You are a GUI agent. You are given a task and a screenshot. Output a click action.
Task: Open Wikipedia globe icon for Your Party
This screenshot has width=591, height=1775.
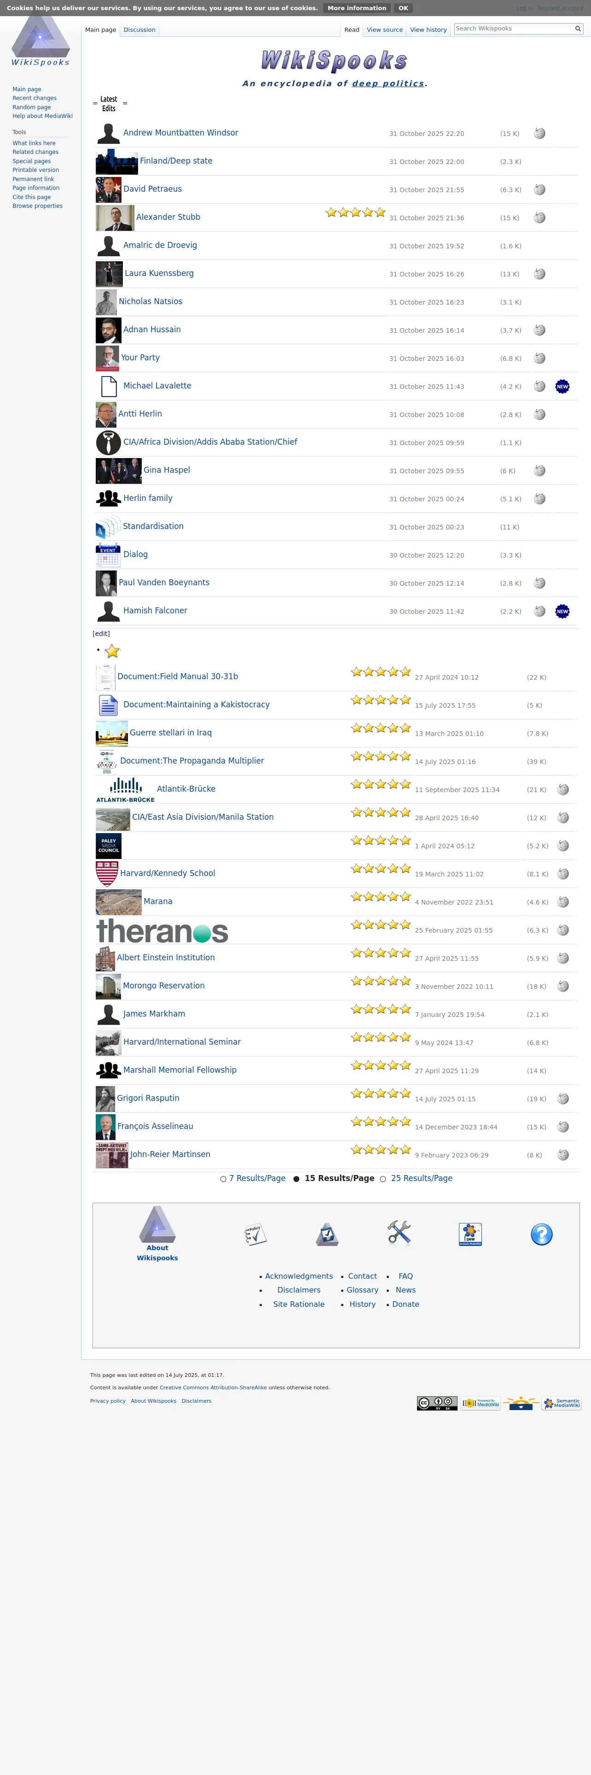(540, 359)
